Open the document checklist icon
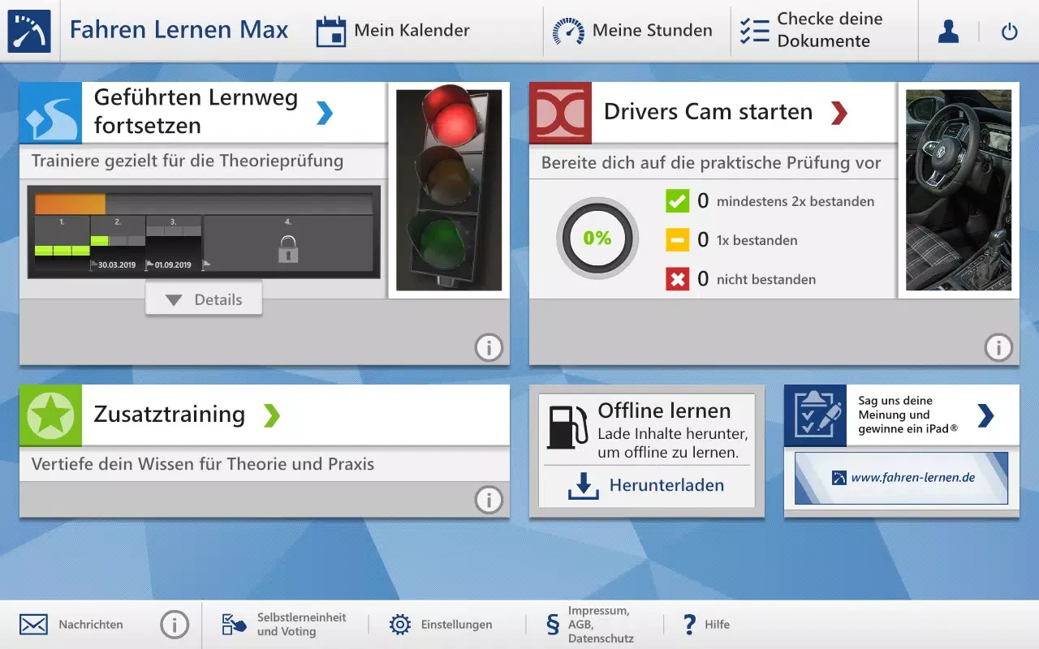 (755, 31)
